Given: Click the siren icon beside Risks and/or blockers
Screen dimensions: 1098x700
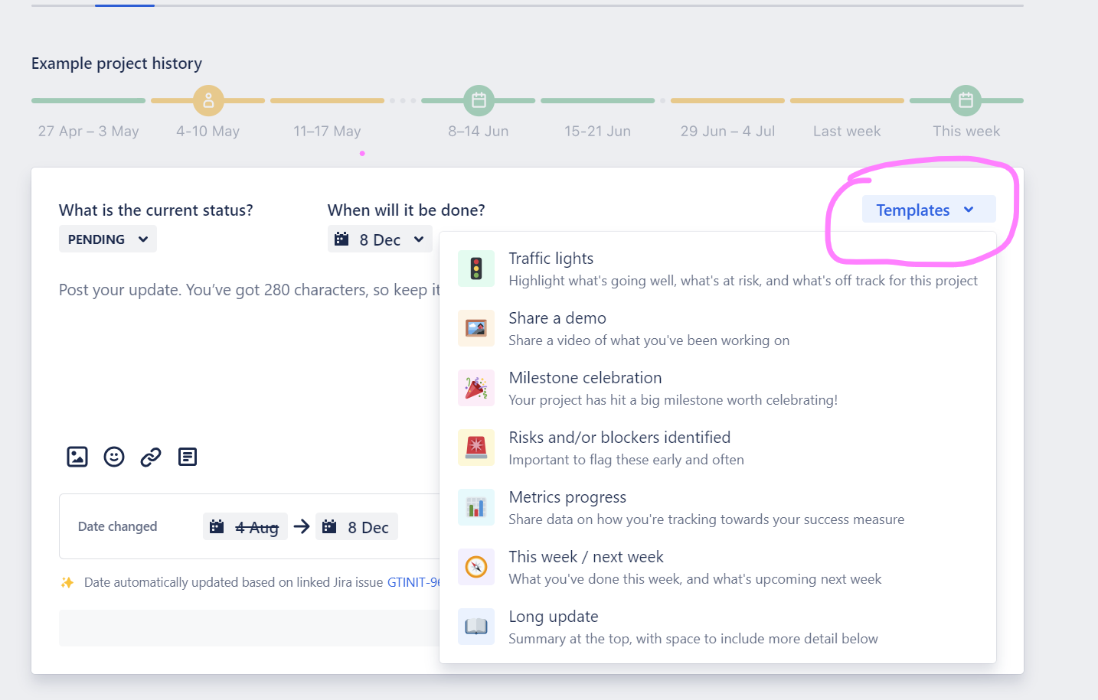Looking at the screenshot, I should 476,448.
